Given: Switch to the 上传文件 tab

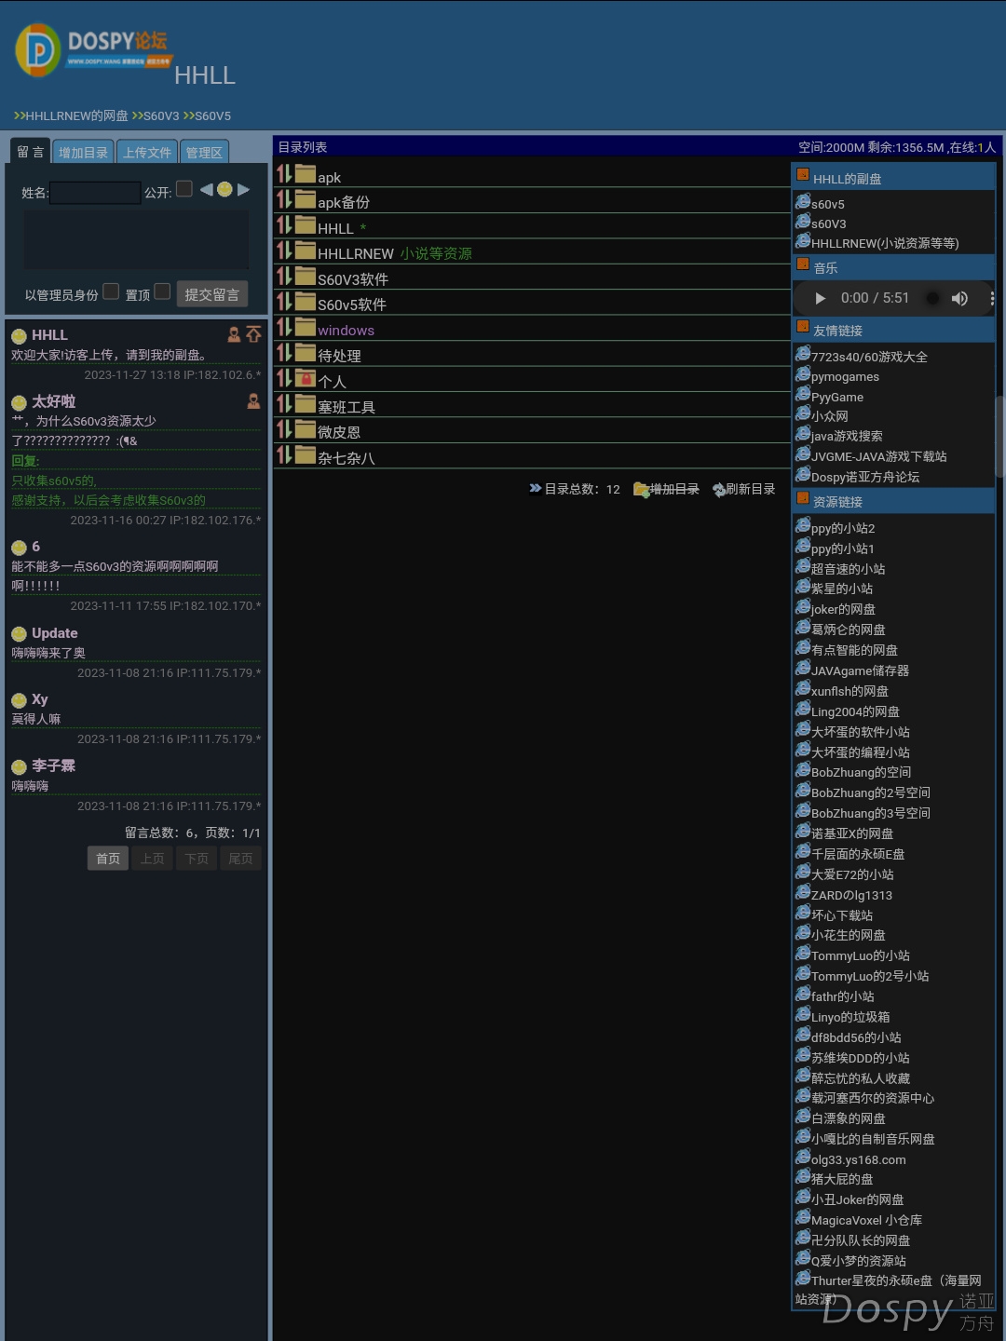Looking at the screenshot, I should [x=147, y=153].
